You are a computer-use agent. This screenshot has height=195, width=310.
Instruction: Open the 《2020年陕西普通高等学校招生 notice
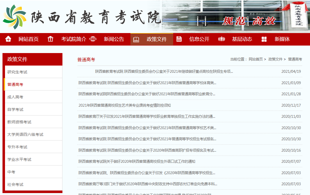[147, 173]
